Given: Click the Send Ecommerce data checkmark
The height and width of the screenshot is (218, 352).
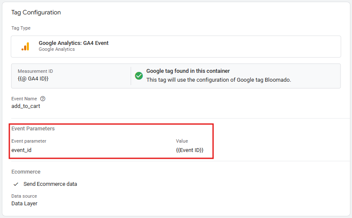Looking at the screenshot, I should tap(16, 184).
